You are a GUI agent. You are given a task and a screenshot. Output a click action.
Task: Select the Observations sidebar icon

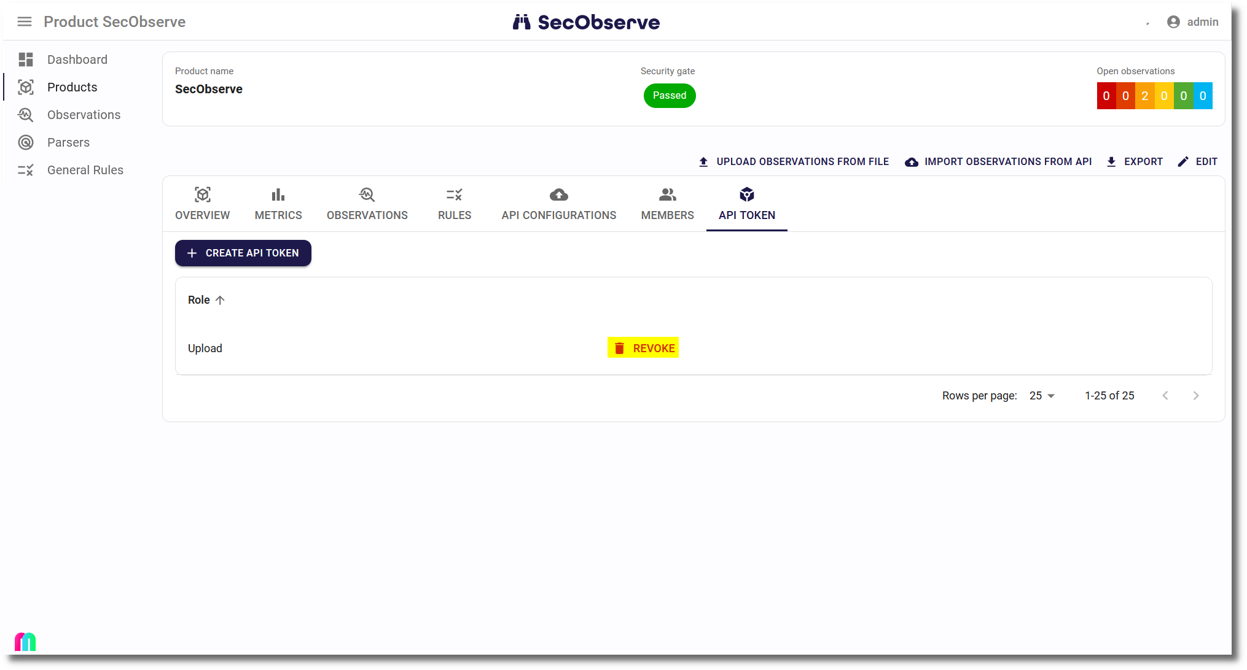26,115
